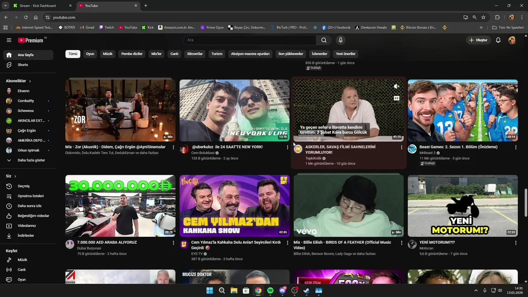
Task: Open the notifications bell
Action: point(498,40)
